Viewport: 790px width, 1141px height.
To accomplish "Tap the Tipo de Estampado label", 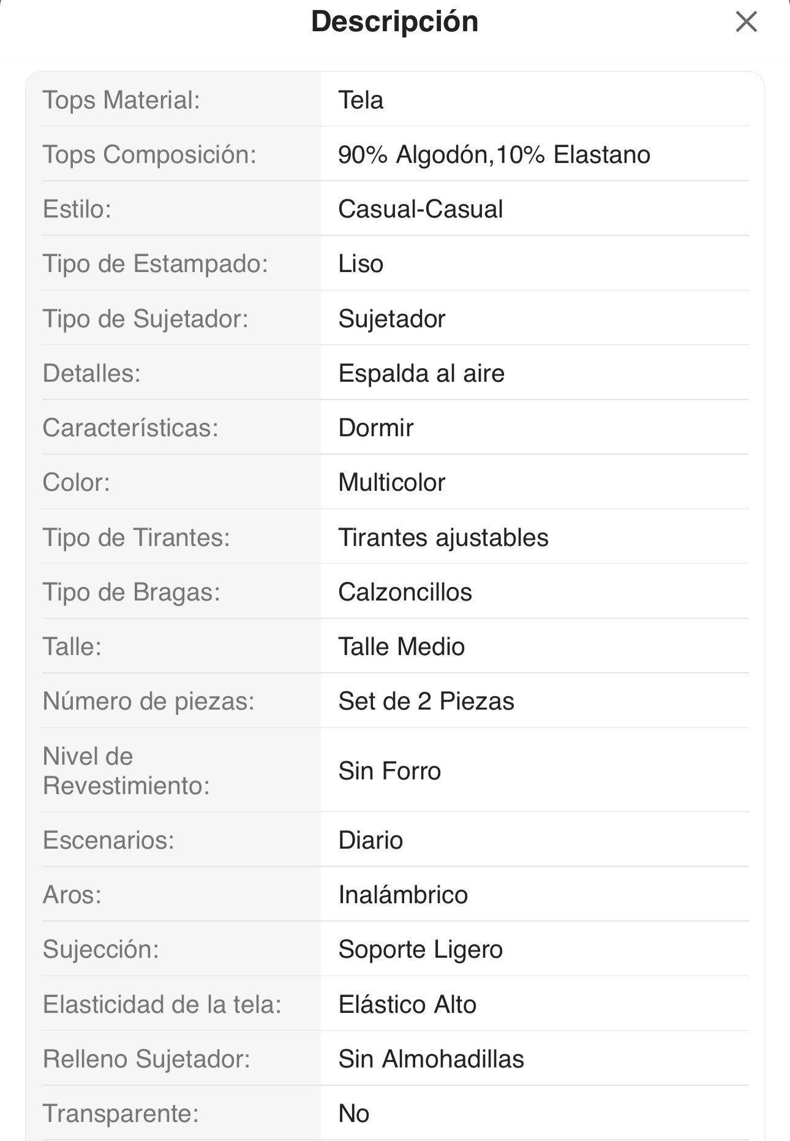I will [155, 264].
